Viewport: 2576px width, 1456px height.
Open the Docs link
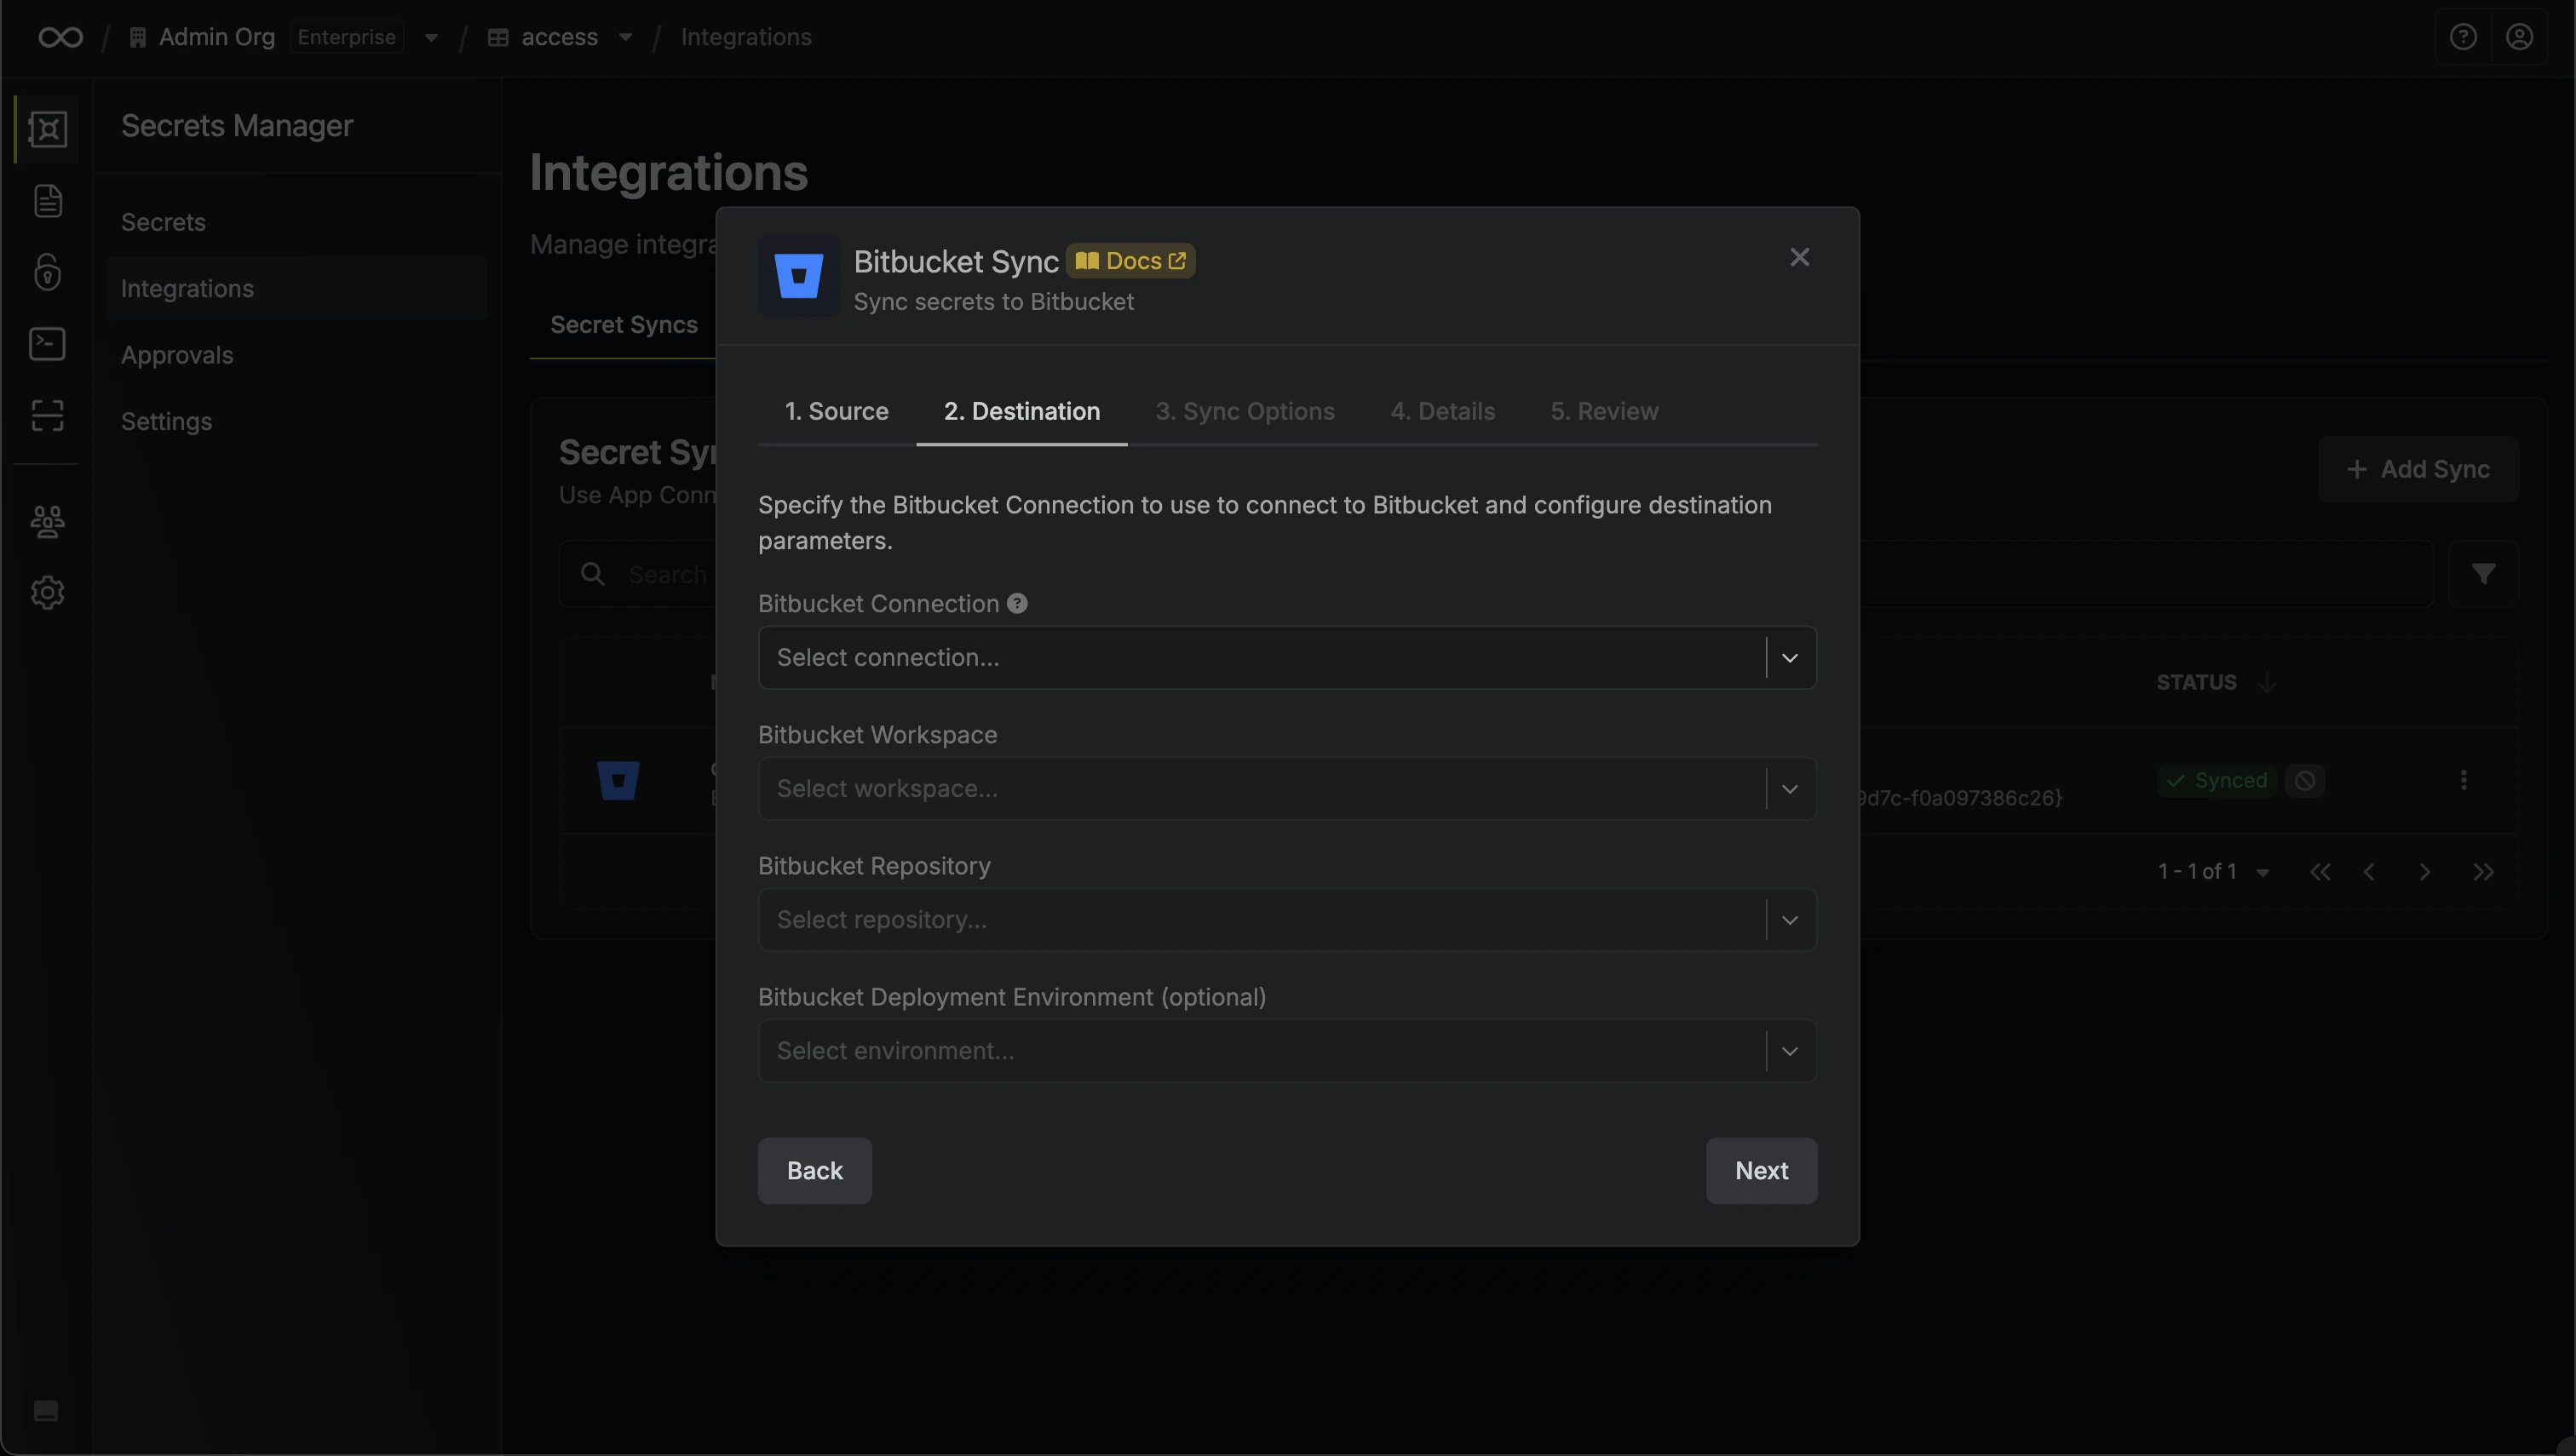(1130, 261)
